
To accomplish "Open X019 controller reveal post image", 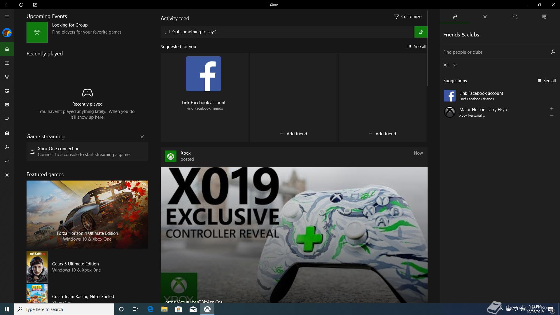I will pyautogui.click(x=294, y=235).
